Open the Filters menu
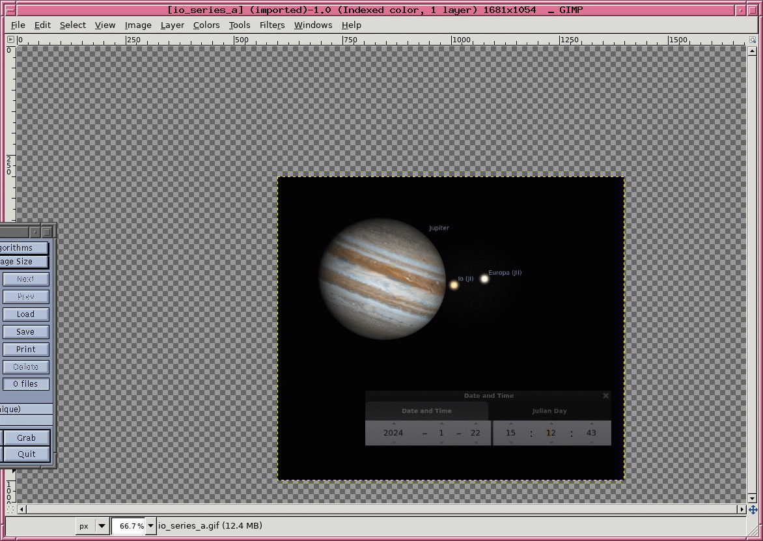Viewport: 763px width, 541px height. 271,25
